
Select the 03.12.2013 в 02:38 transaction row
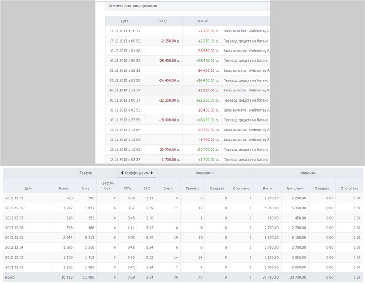coord(125,70)
